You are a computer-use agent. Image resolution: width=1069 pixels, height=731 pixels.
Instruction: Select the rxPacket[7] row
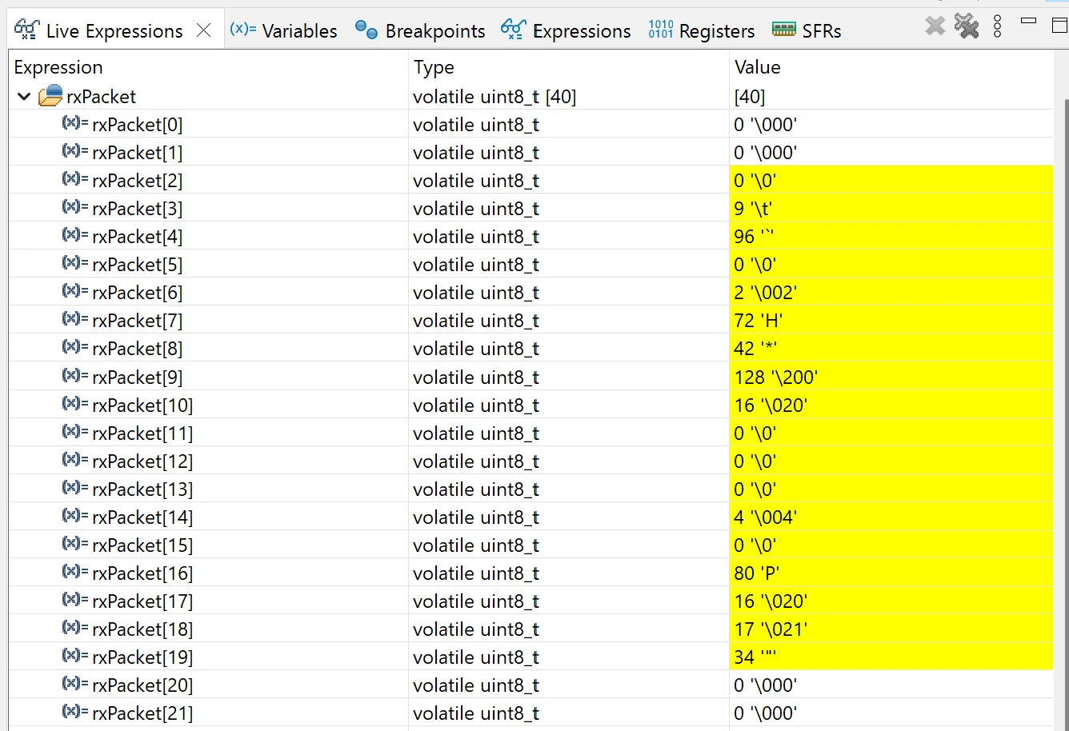click(x=530, y=320)
